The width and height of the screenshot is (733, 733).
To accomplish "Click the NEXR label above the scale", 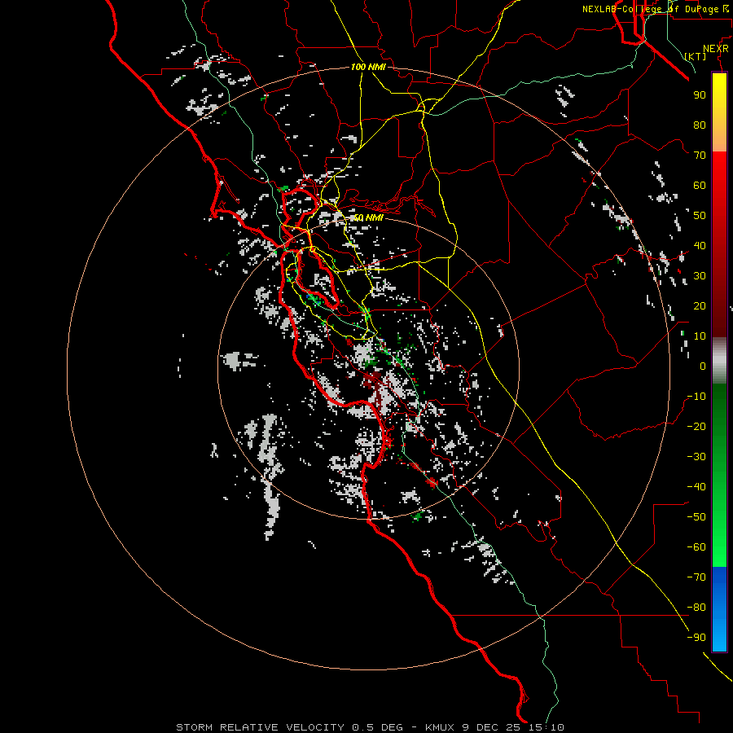I will click(x=716, y=49).
